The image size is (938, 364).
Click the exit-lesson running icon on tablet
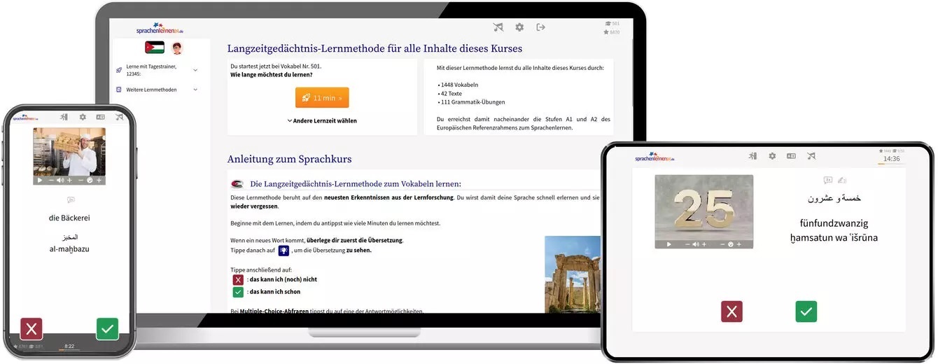(752, 156)
